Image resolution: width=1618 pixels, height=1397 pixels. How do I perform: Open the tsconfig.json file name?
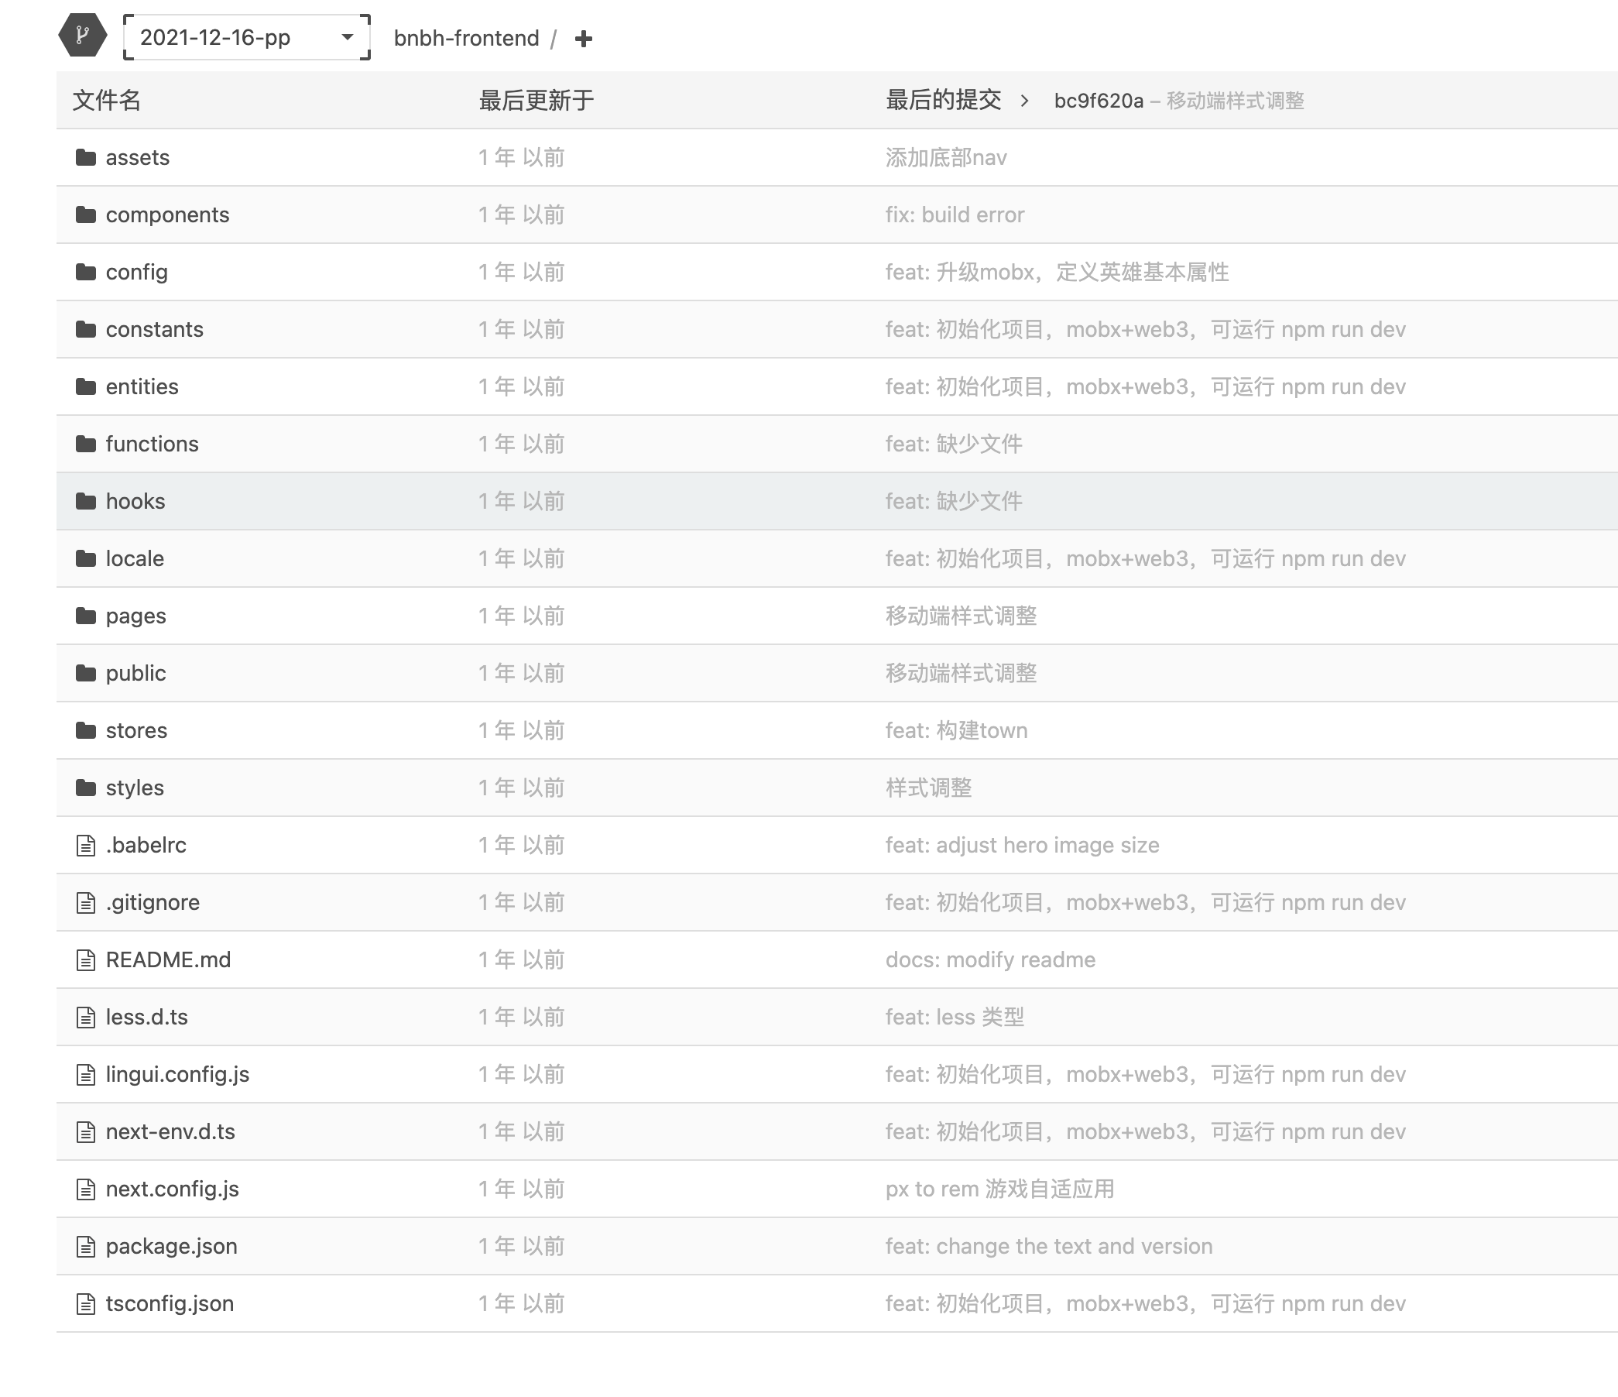tap(170, 1303)
